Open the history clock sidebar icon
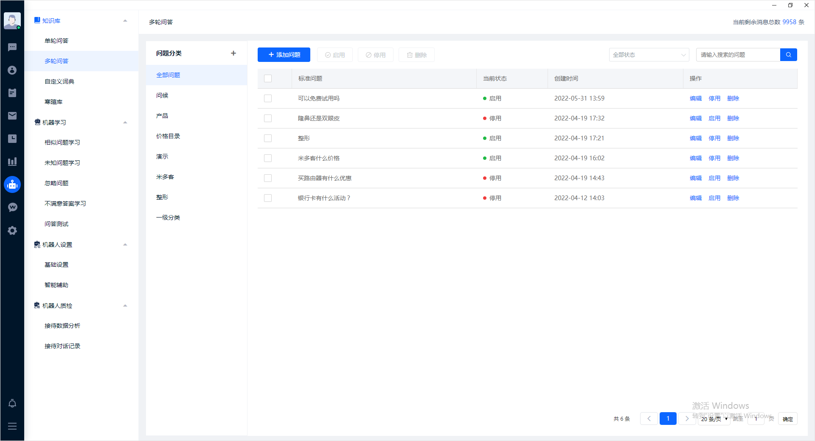Screen dimensions: 815x441 click(x=12, y=139)
